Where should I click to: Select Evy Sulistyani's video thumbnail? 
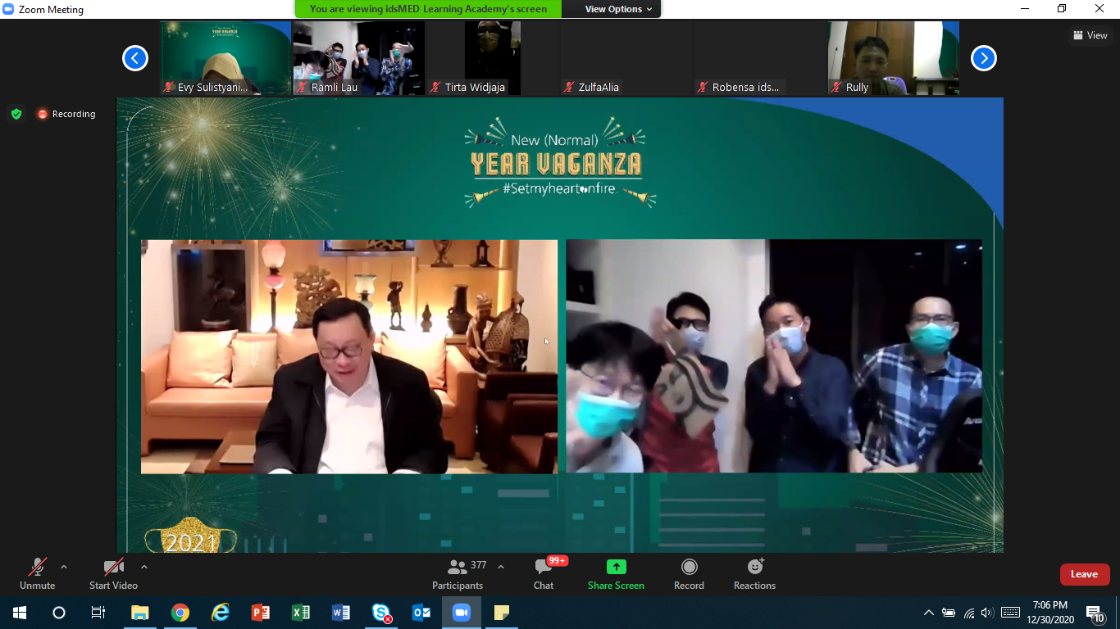coord(225,58)
